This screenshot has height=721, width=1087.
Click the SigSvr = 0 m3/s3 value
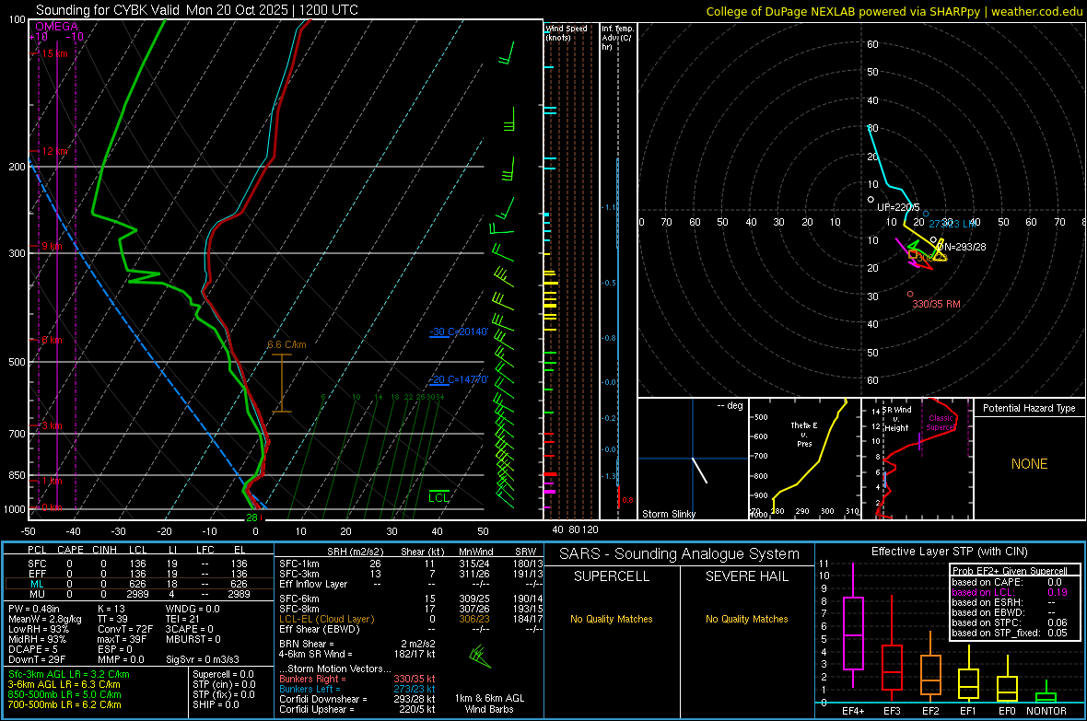click(x=203, y=659)
